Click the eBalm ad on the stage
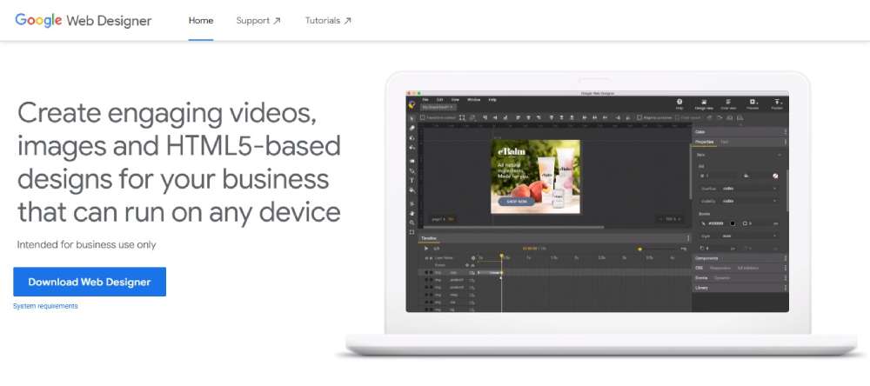 point(535,176)
